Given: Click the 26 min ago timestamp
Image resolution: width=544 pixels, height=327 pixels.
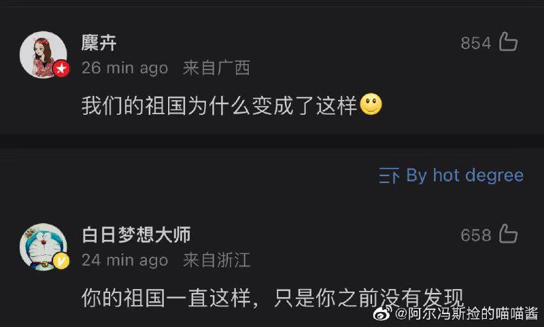Looking at the screenshot, I should tap(125, 68).
